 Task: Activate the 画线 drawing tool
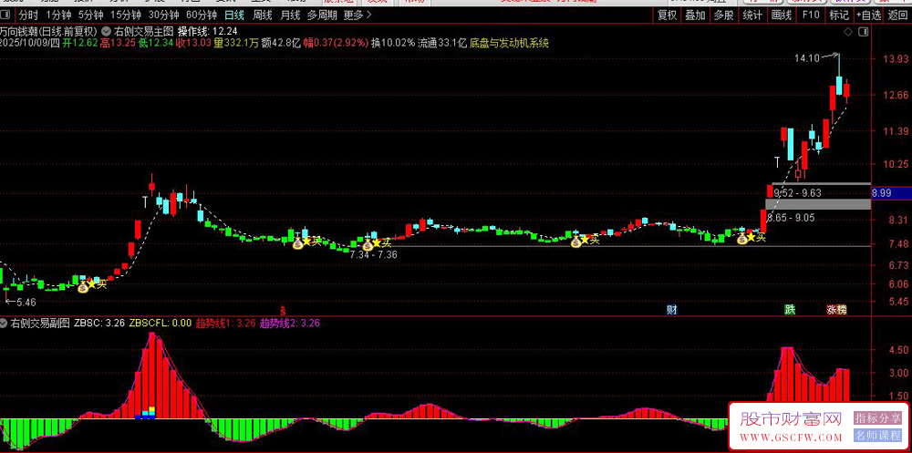[x=782, y=15]
